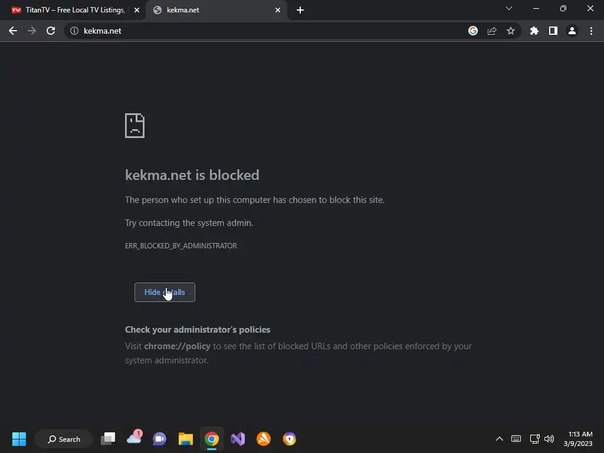
Task: Open the Chrome profile avatar
Action: coord(572,31)
